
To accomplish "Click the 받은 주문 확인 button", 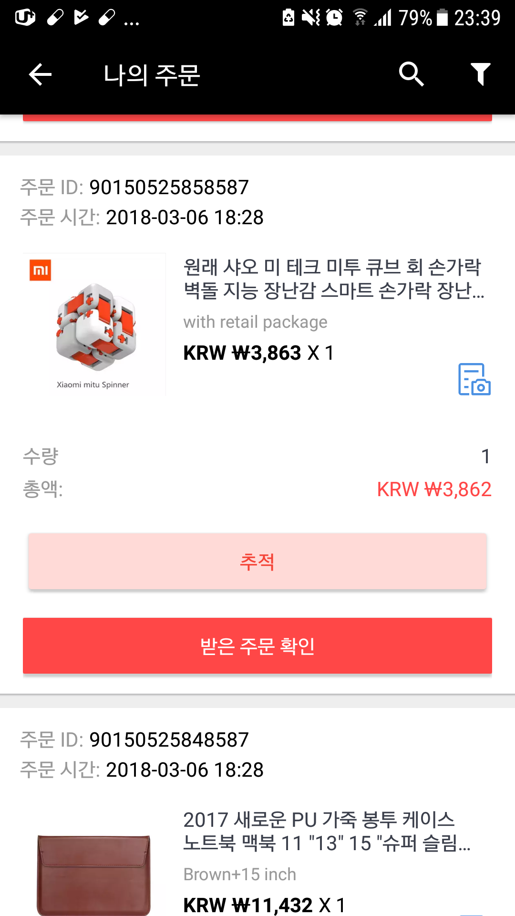I will (257, 645).
